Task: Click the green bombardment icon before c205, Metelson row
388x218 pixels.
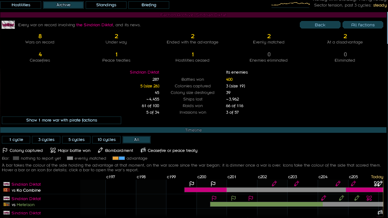Action: click(342, 198)
